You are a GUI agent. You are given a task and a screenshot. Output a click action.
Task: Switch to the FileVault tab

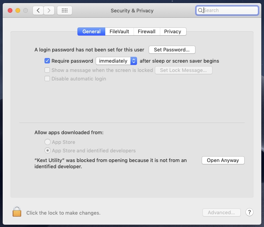(119, 31)
